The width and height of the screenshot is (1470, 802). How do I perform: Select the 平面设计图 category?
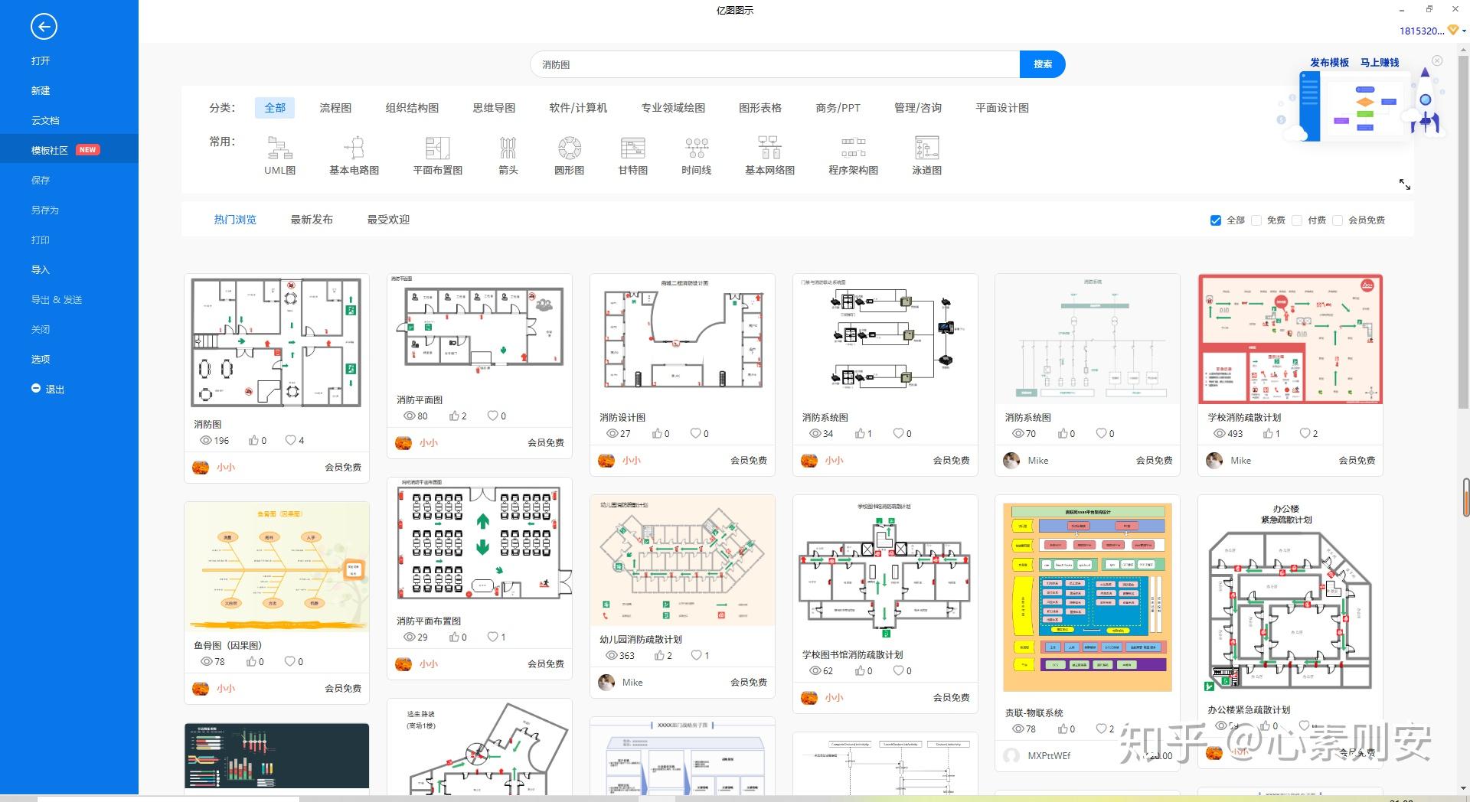point(1002,108)
